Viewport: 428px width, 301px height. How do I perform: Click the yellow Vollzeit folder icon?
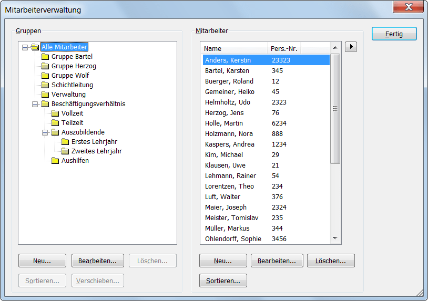(x=55, y=113)
